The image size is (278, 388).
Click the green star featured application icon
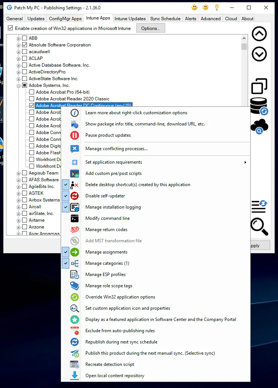click(x=75, y=319)
